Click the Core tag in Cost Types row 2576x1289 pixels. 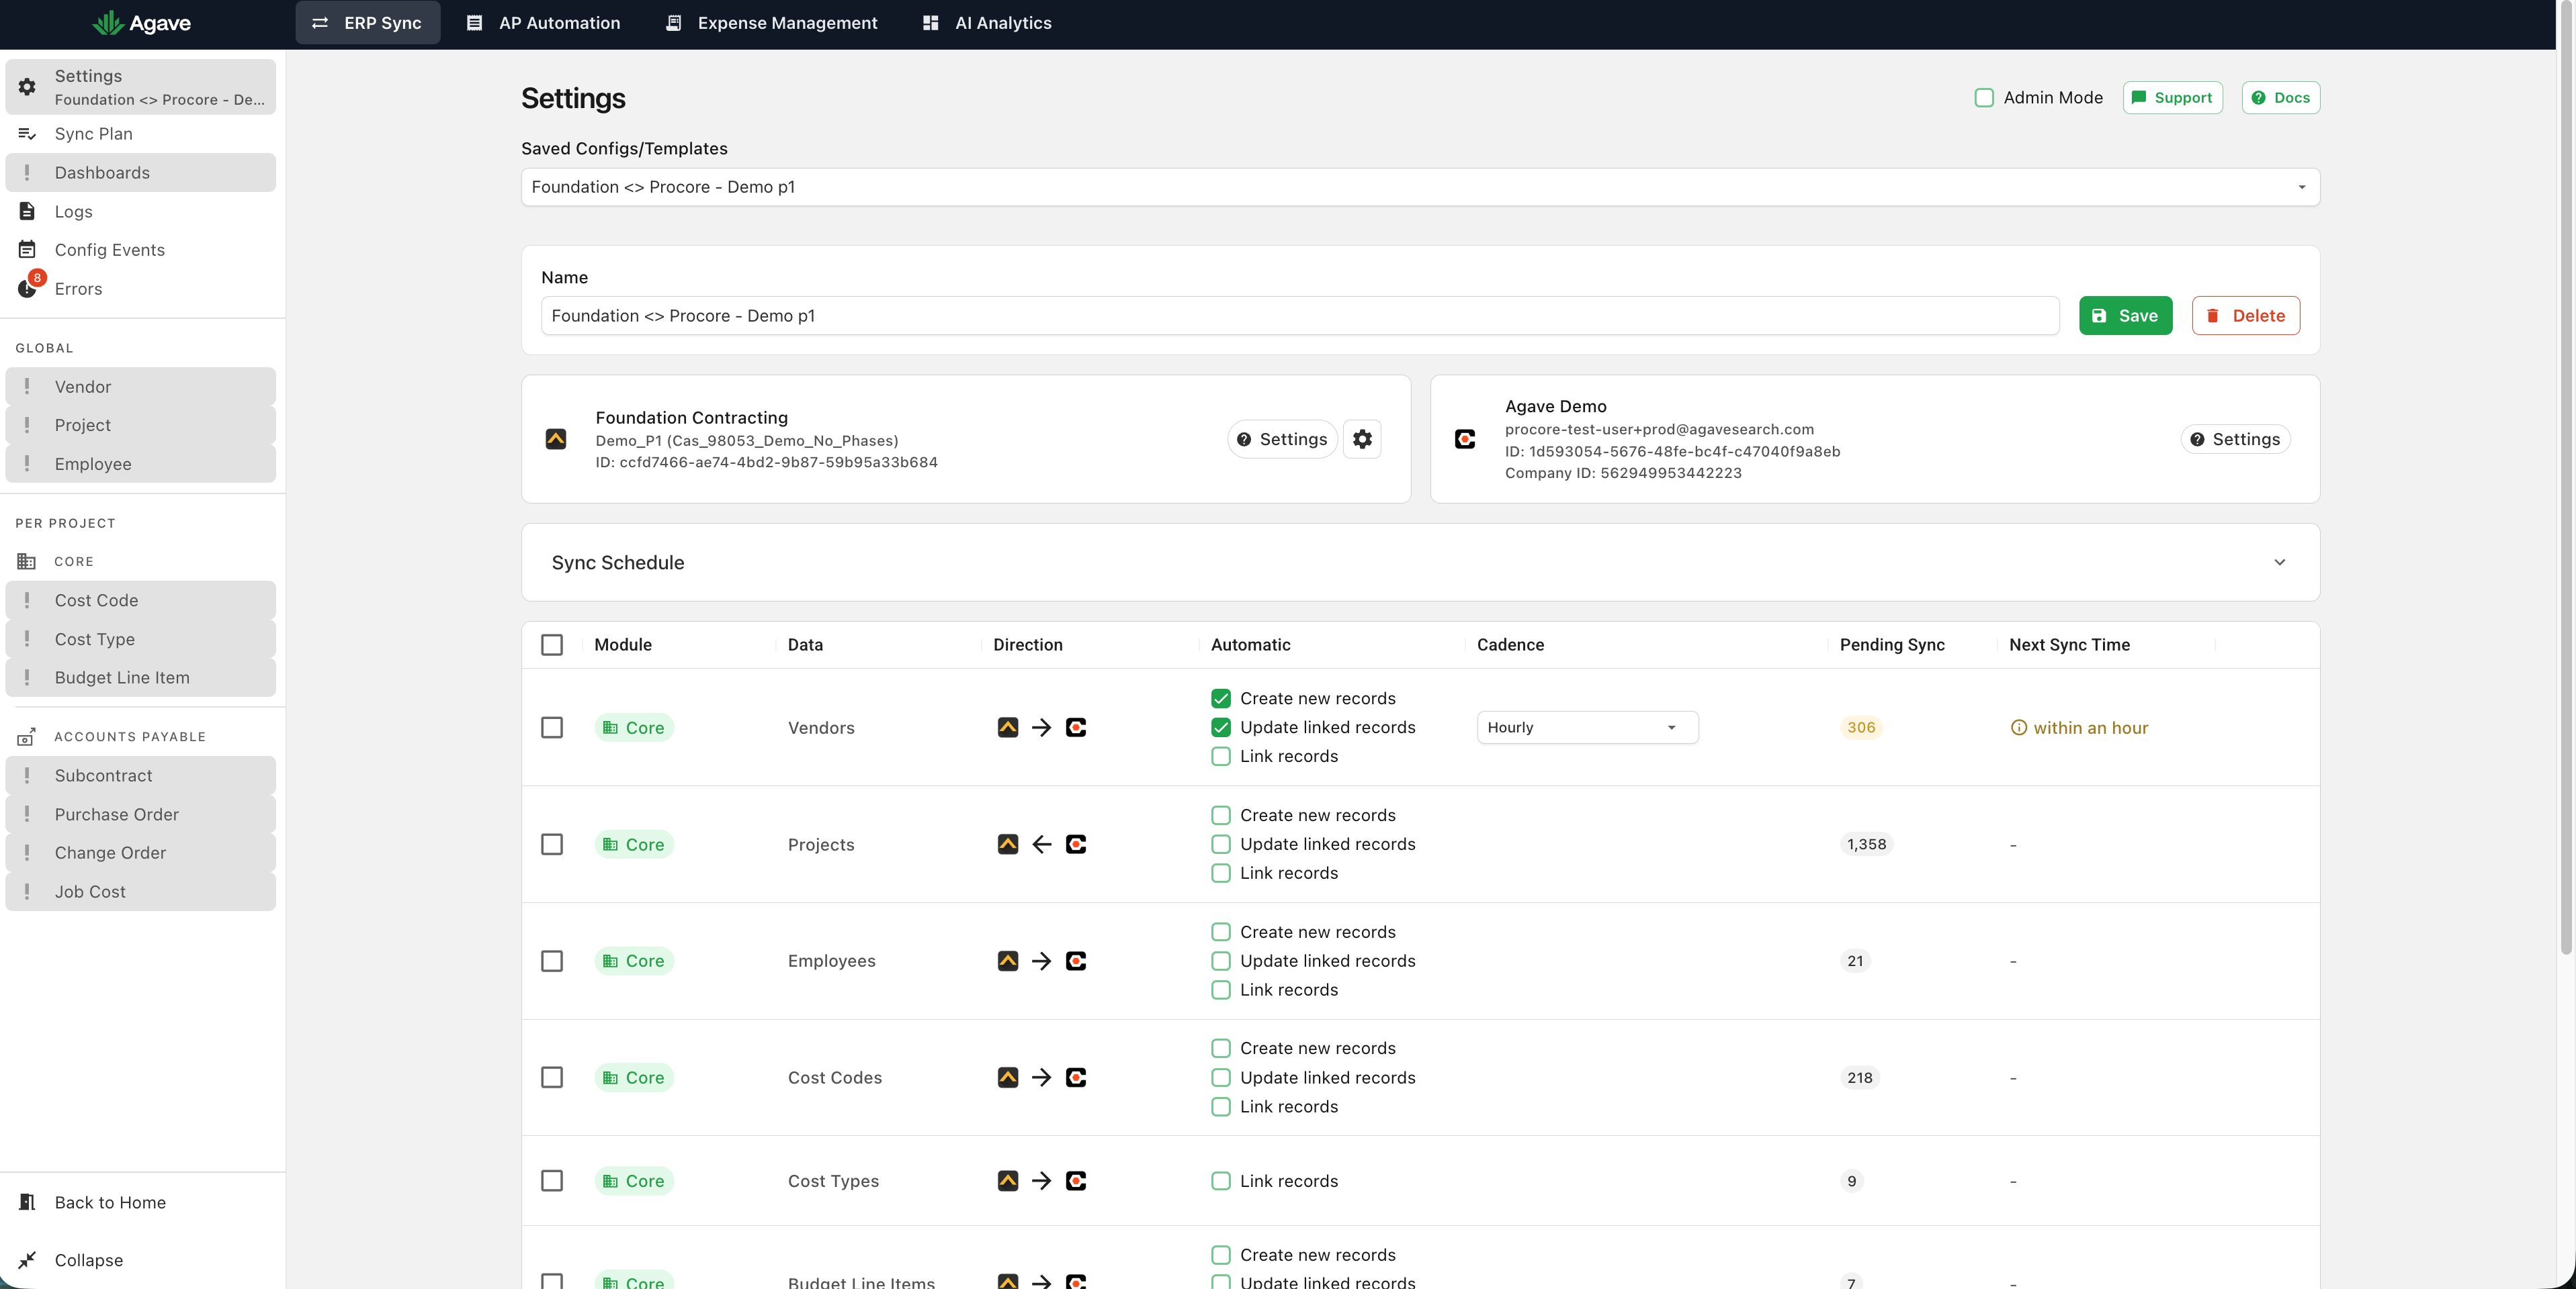pos(634,1180)
